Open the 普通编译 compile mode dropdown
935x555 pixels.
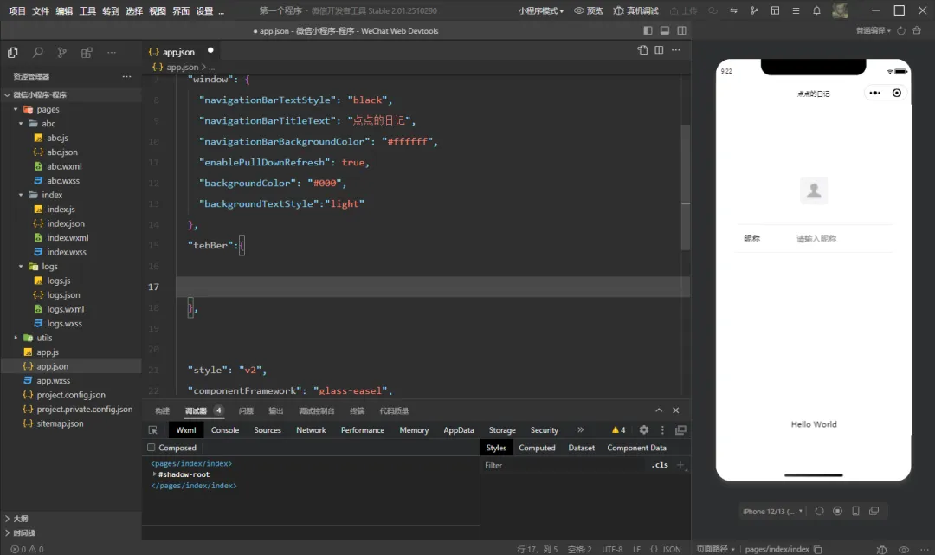coord(874,30)
